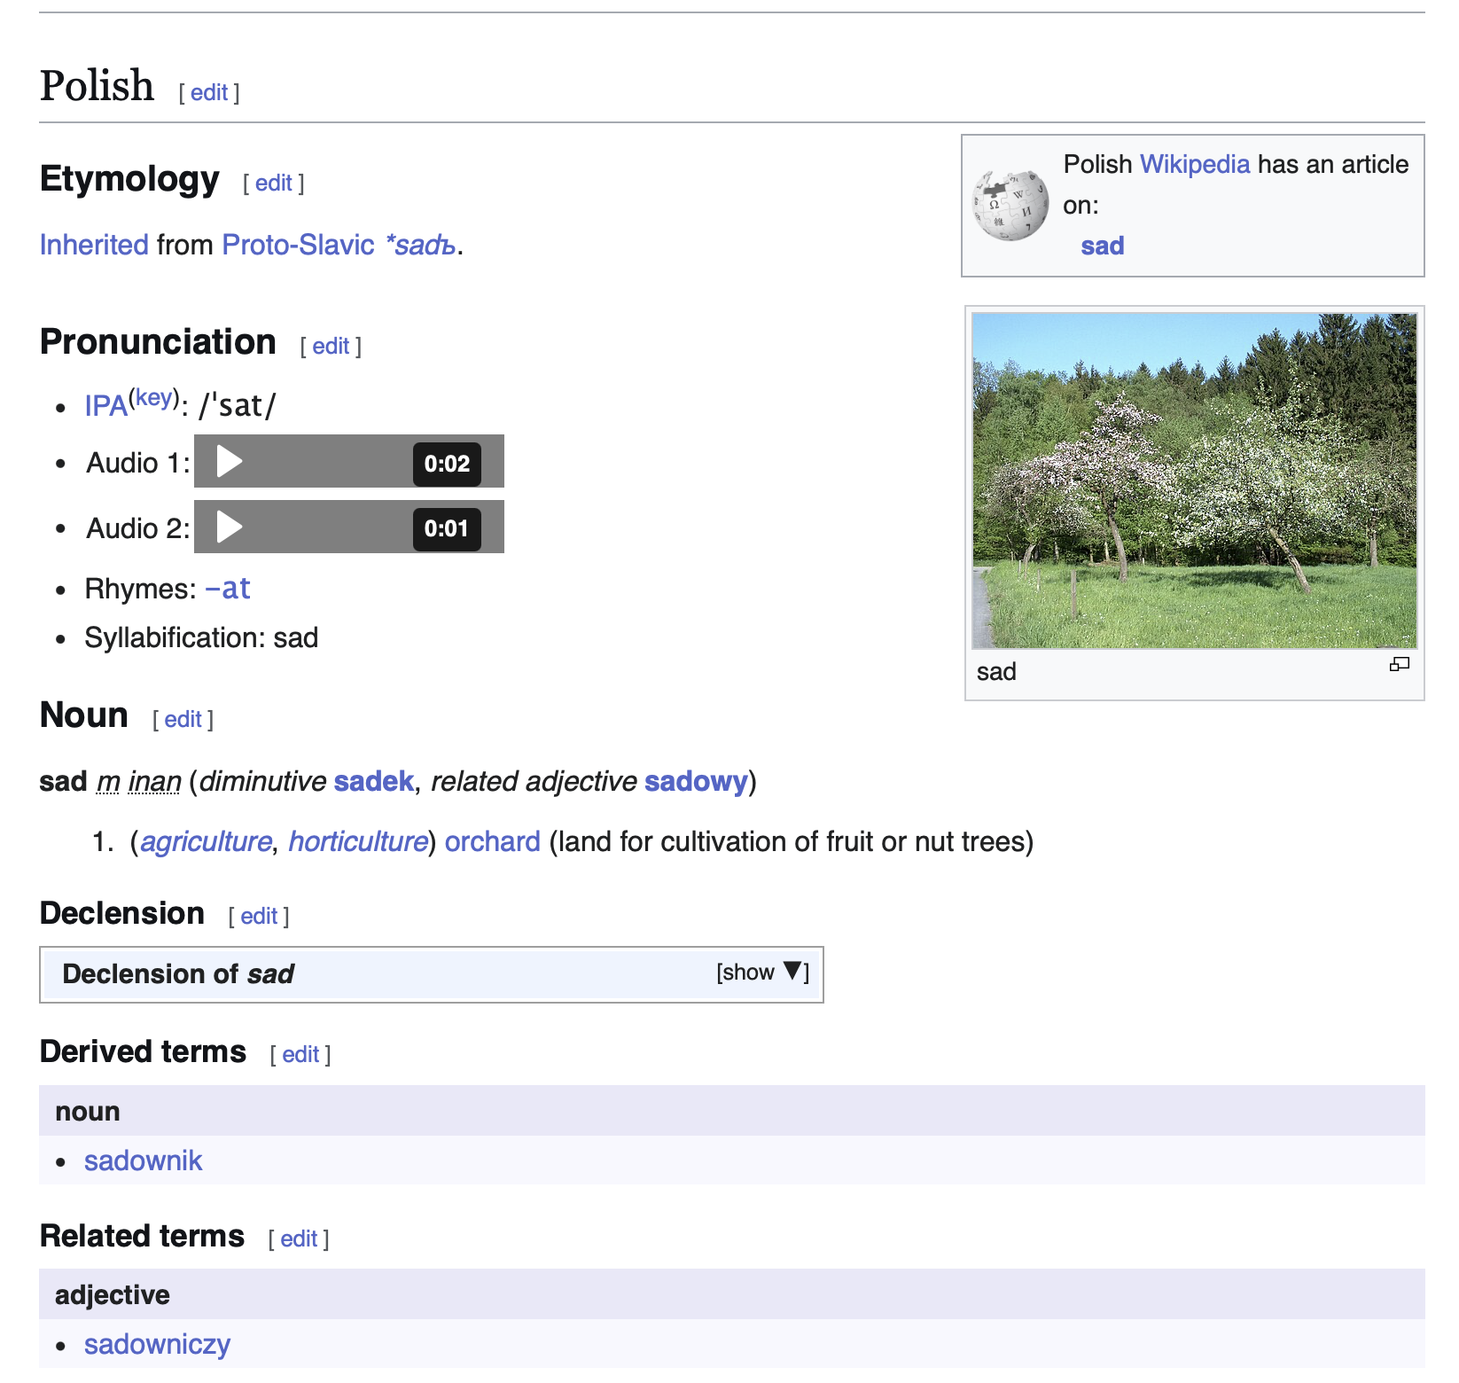This screenshot has height=1383, width=1459.
Task: Click the Polish language heading
Action: coord(97,86)
